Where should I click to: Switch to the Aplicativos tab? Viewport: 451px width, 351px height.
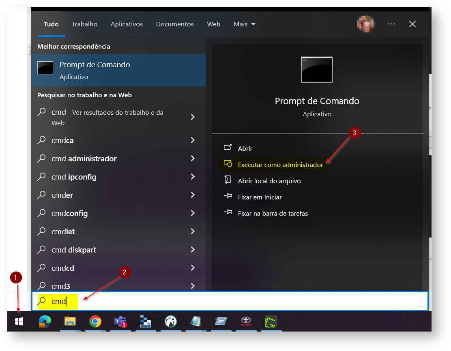pos(127,24)
